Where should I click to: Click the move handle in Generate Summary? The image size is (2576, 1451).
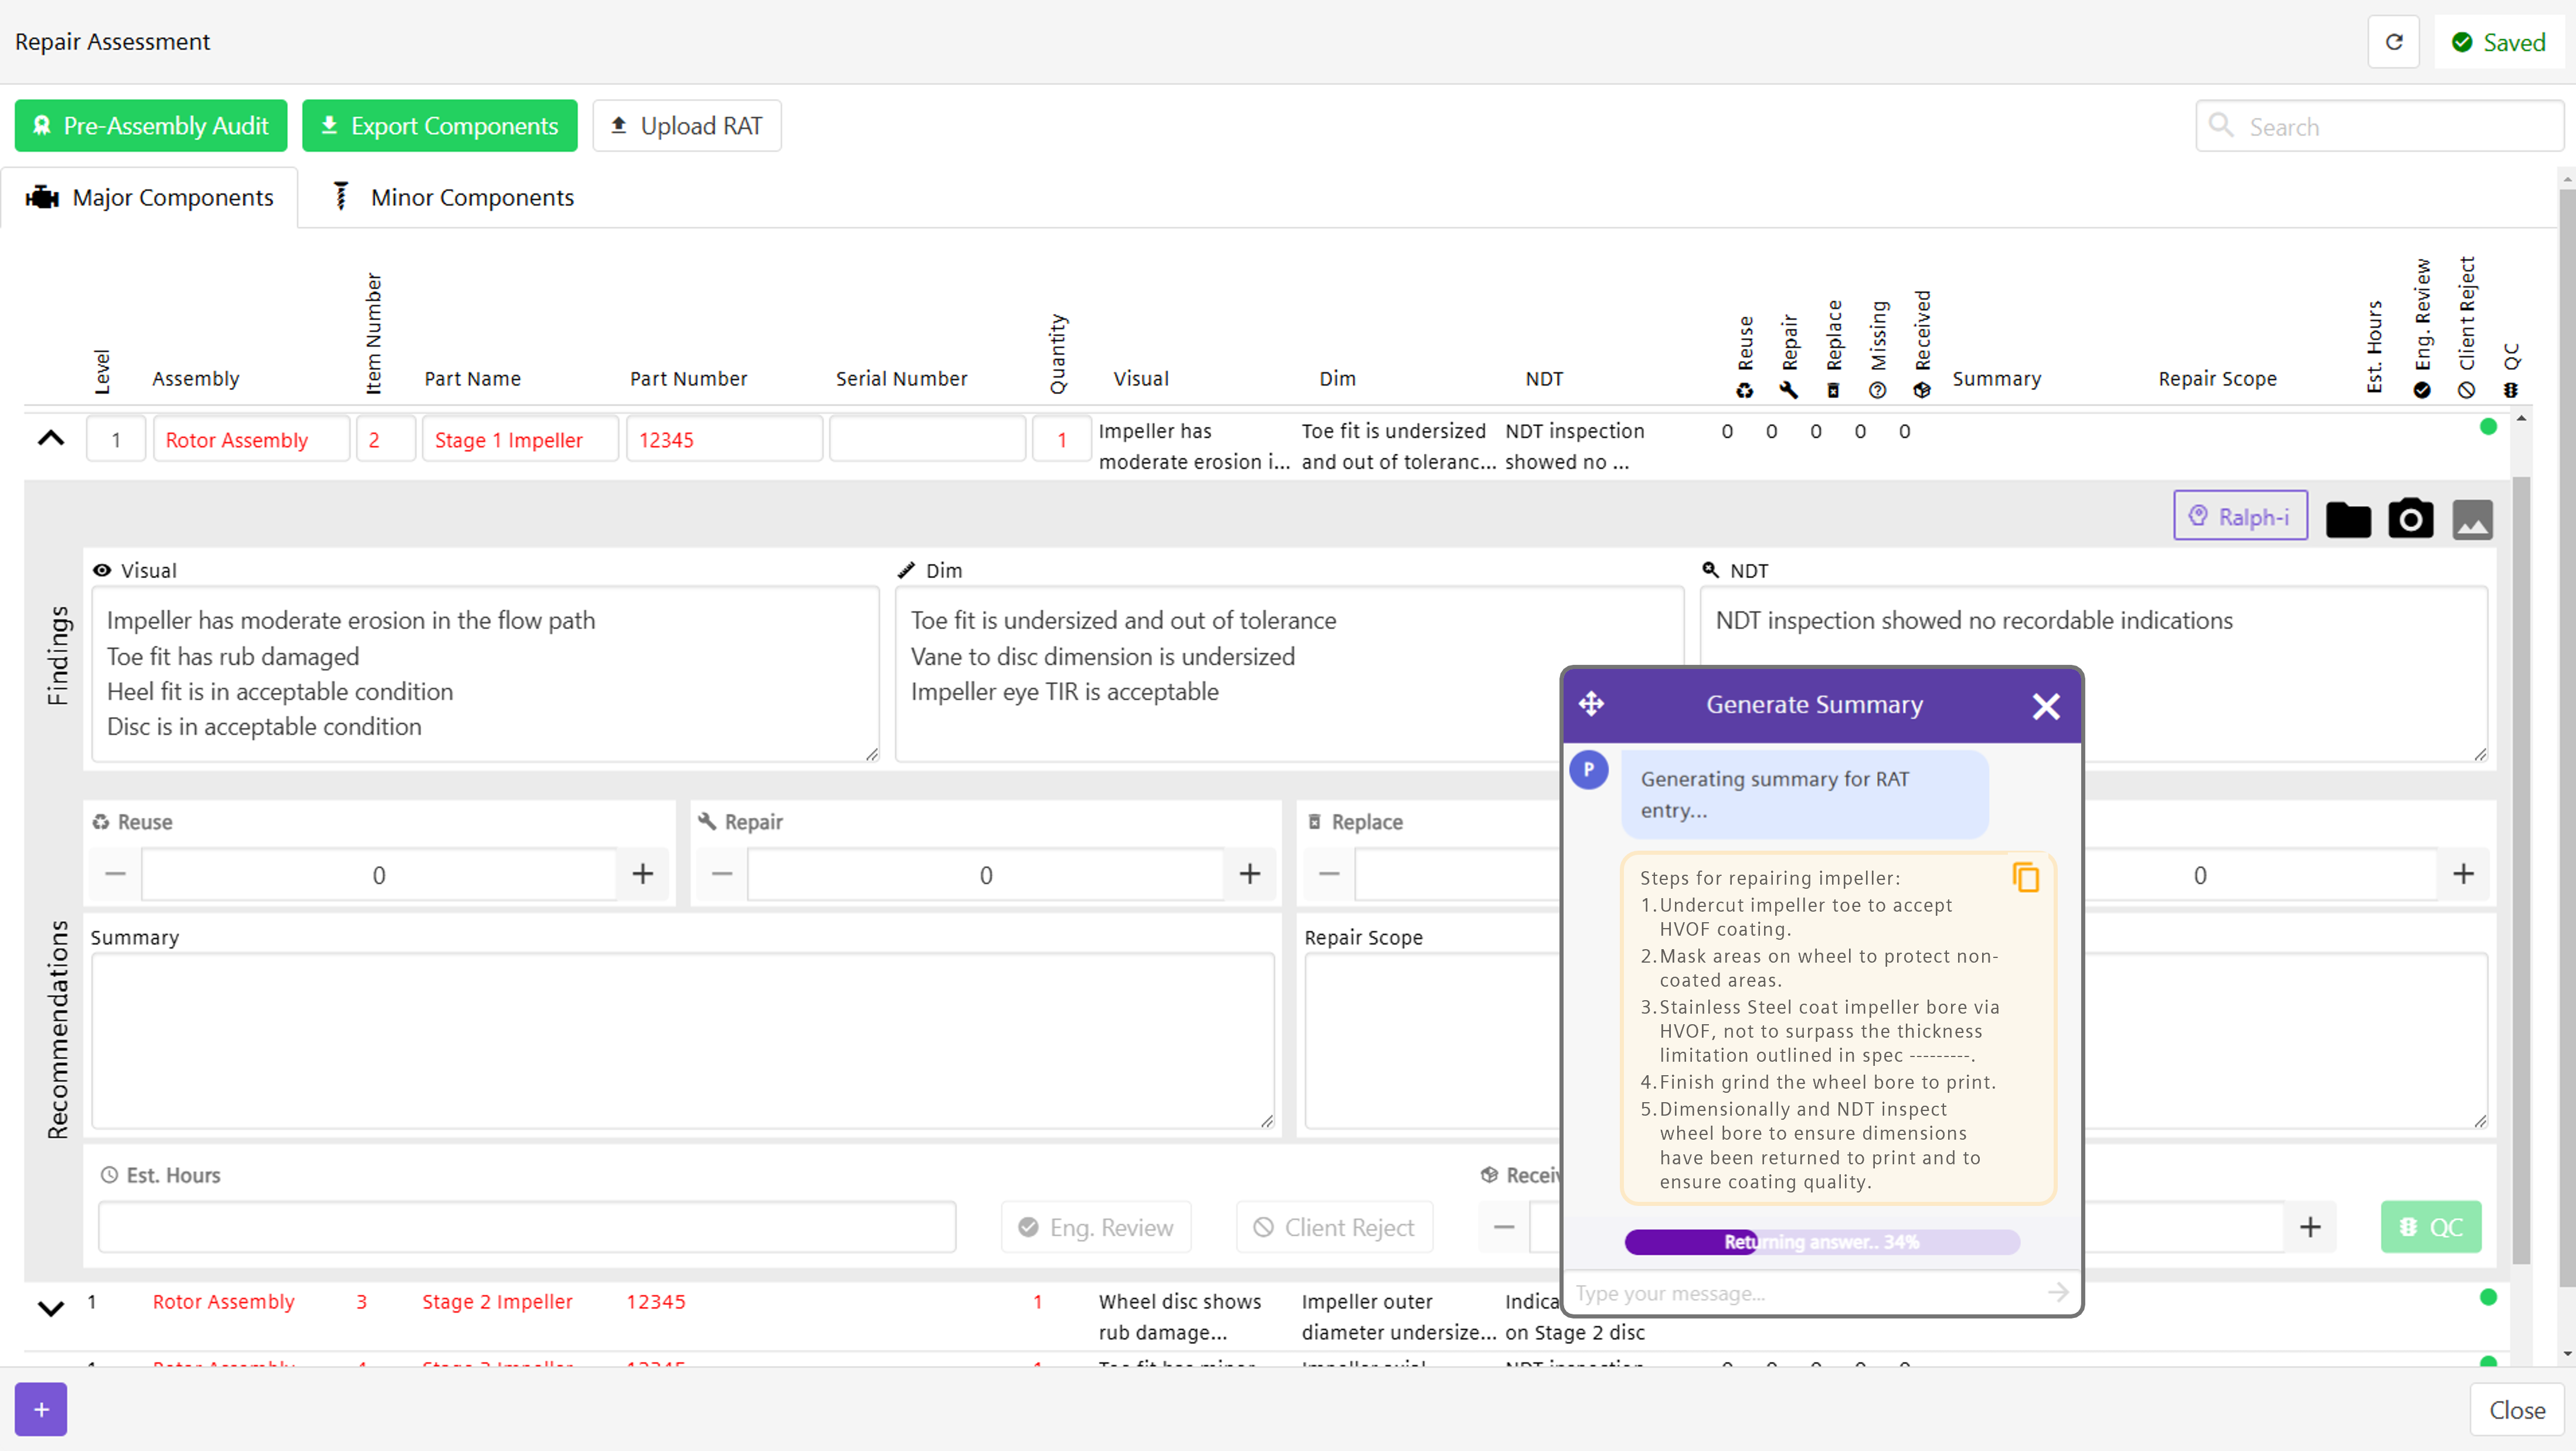click(x=1591, y=704)
